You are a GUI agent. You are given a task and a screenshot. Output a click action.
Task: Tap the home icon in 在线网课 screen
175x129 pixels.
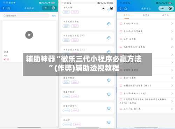click(x=9, y=8)
